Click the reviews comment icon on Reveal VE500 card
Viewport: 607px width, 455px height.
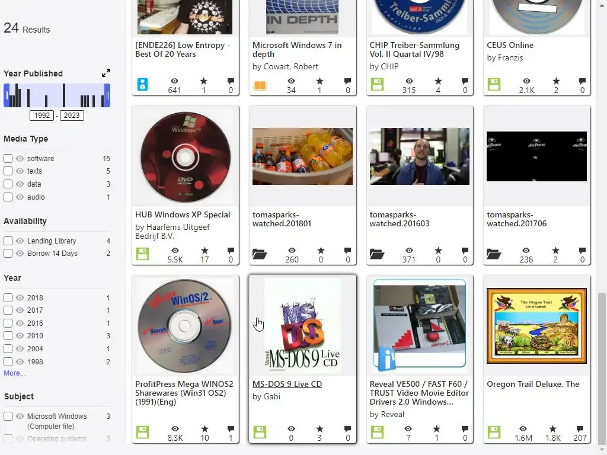(x=465, y=429)
